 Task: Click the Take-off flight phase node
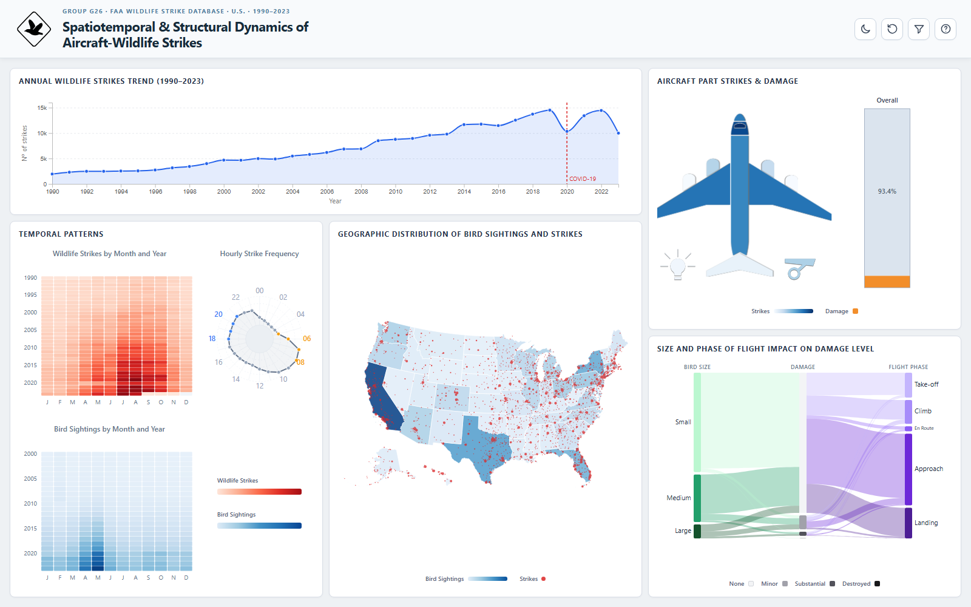click(x=908, y=385)
